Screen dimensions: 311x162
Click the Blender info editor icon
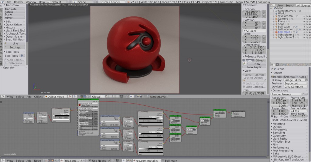click(x=2, y=2)
